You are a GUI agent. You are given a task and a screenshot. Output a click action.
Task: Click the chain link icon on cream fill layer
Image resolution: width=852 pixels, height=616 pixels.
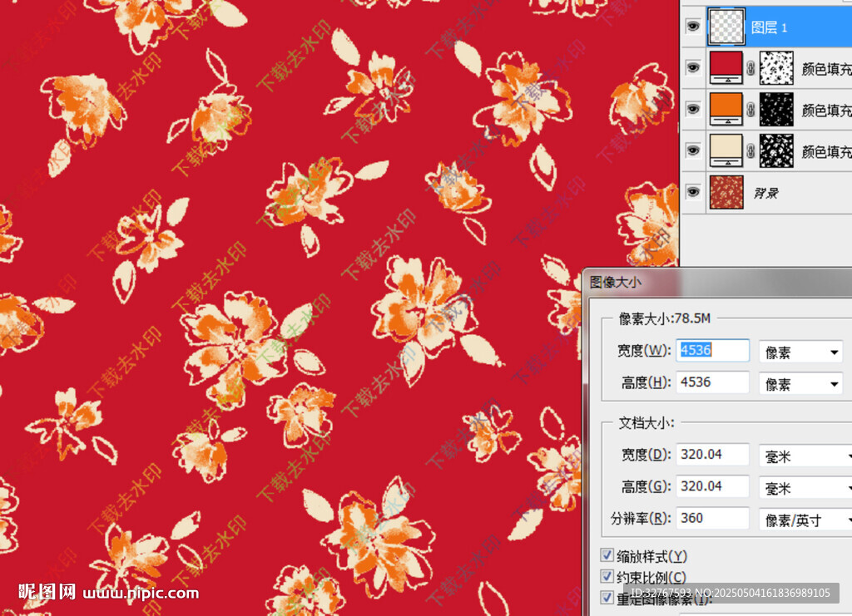click(750, 150)
